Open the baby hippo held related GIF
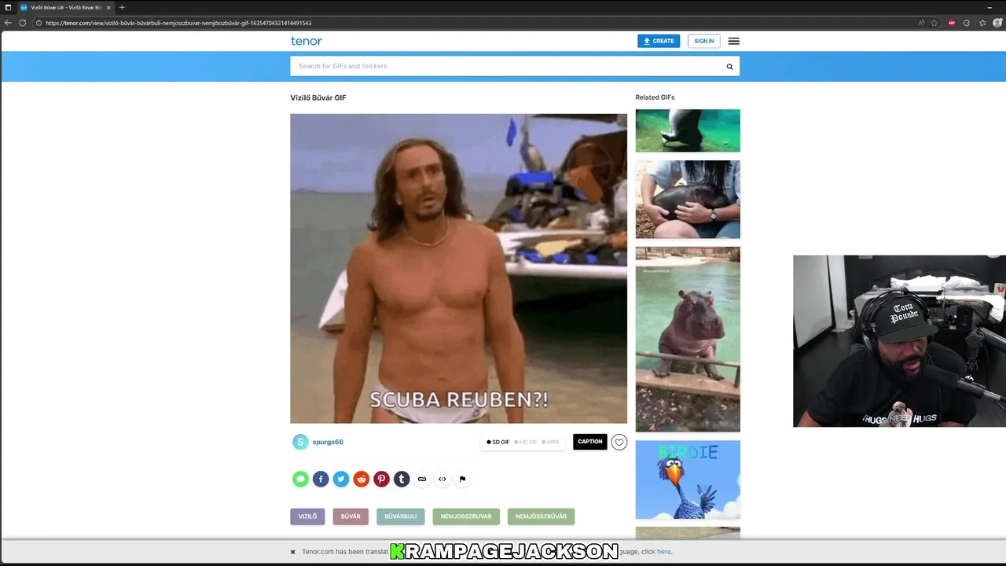The height and width of the screenshot is (566, 1006). [688, 200]
